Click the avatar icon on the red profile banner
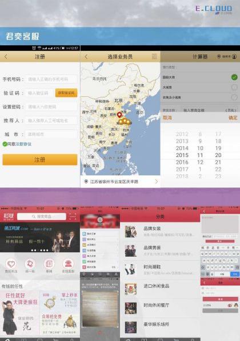This screenshot has height=341, width=240. coord(100,220)
